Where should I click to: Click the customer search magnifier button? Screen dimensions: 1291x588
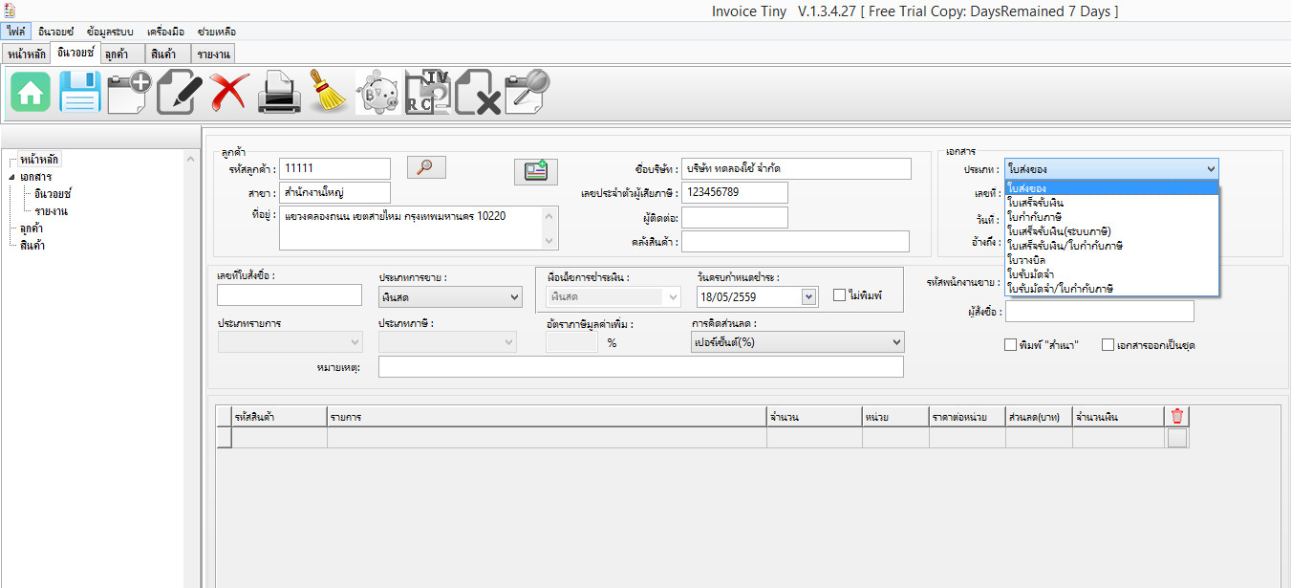coord(426,167)
